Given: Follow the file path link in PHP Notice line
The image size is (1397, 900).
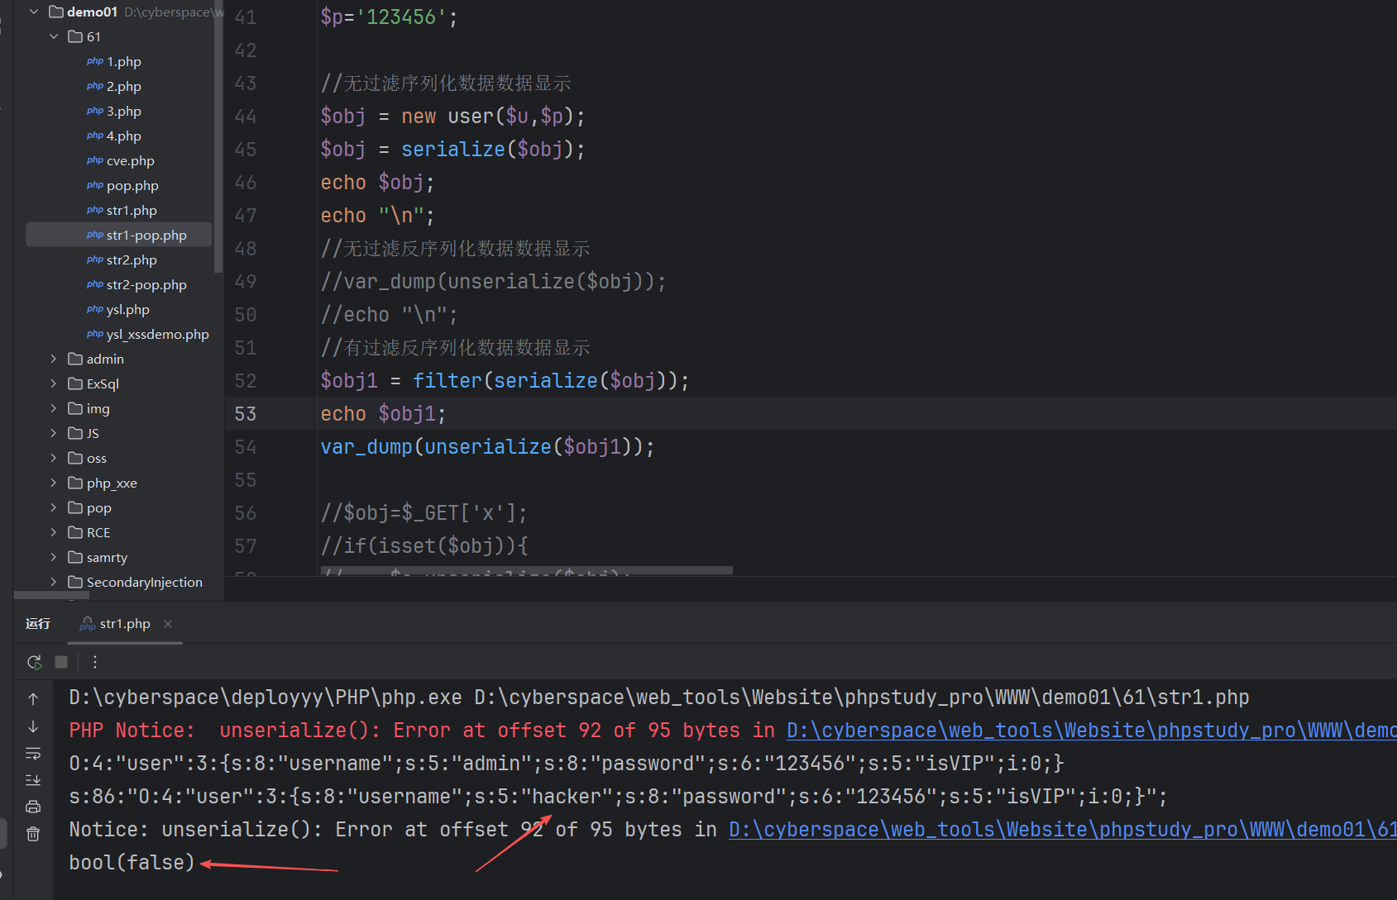Looking at the screenshot, I should (x=1091, y=730).
